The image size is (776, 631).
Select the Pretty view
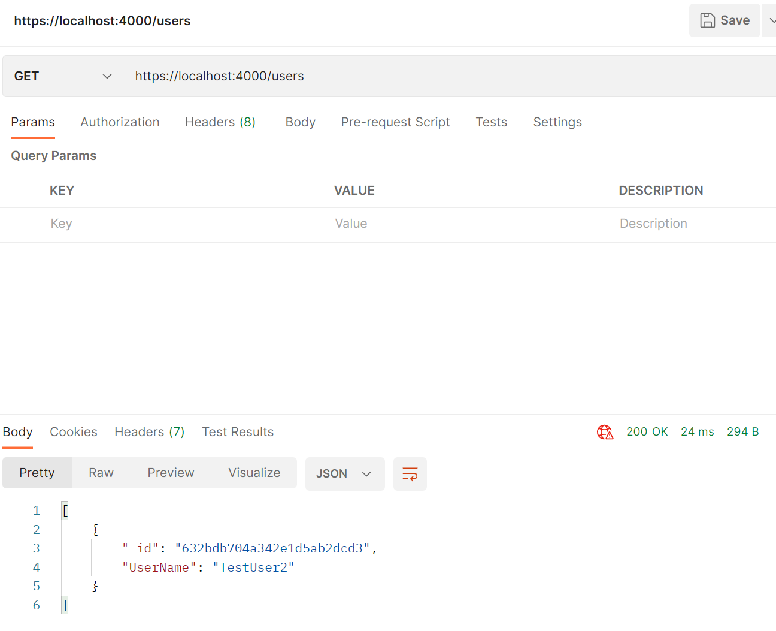coord(37,473)
